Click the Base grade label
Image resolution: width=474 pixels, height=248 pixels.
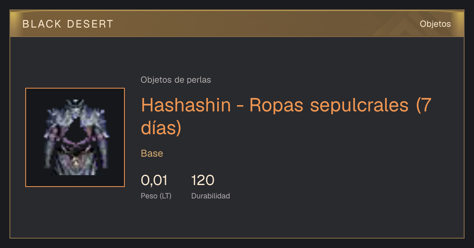coord(152,154)
